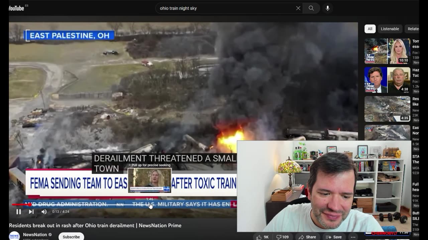The image size is (428, 240).
Task: Open aerial wreckage 4:35 video thumbnail
Action: 387,109
